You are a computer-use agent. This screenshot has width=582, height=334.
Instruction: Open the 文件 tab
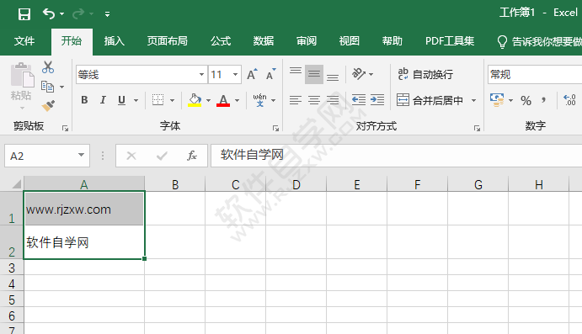[x=24, y=40]
